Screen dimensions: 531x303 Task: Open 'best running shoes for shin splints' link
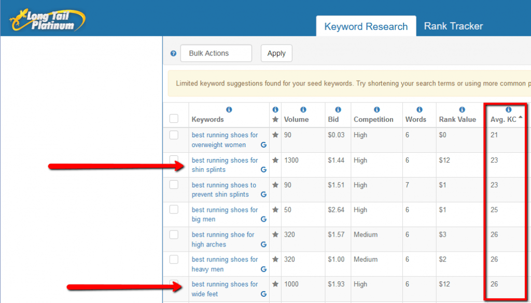pos(225,165)
